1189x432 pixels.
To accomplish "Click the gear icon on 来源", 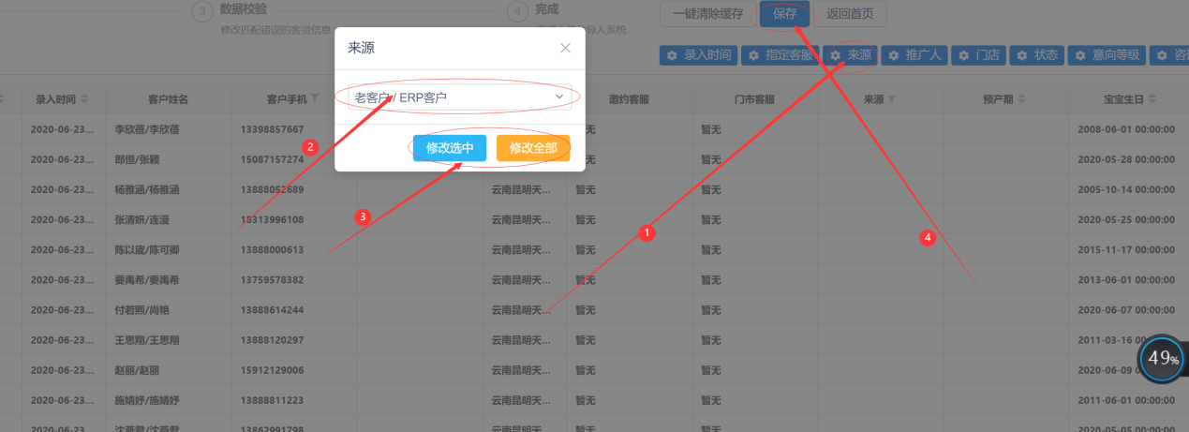I will tap(836, 56).
